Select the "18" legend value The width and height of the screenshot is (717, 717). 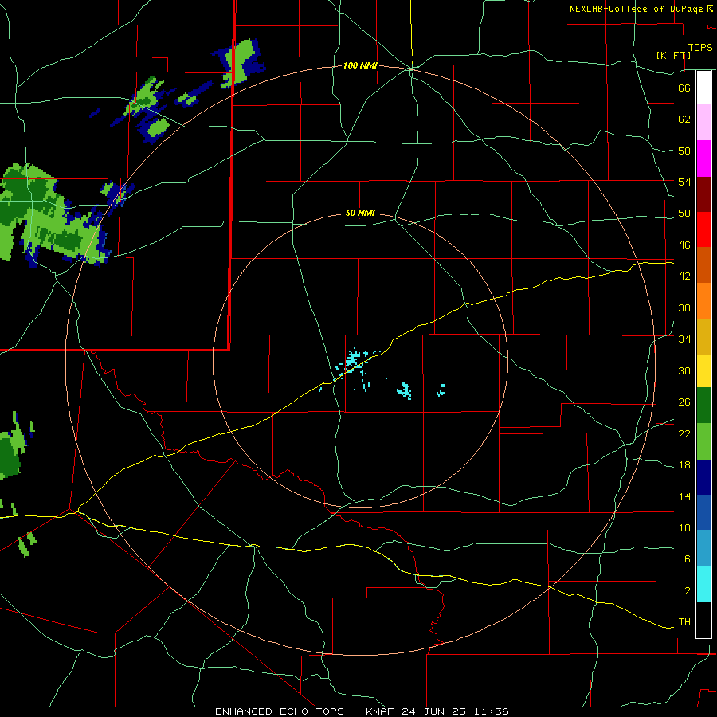click(x=684, y=465)
